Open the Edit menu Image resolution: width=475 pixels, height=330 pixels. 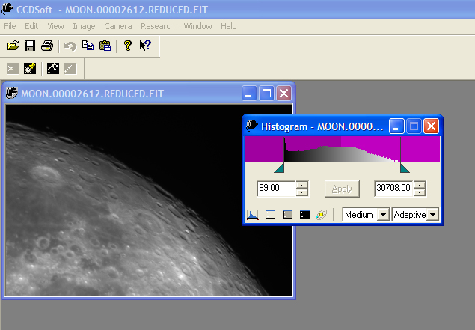(31, 26)
